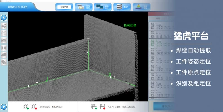
Task: Click the blue down arrow in sidebar
Action: [x=4, y=107]
